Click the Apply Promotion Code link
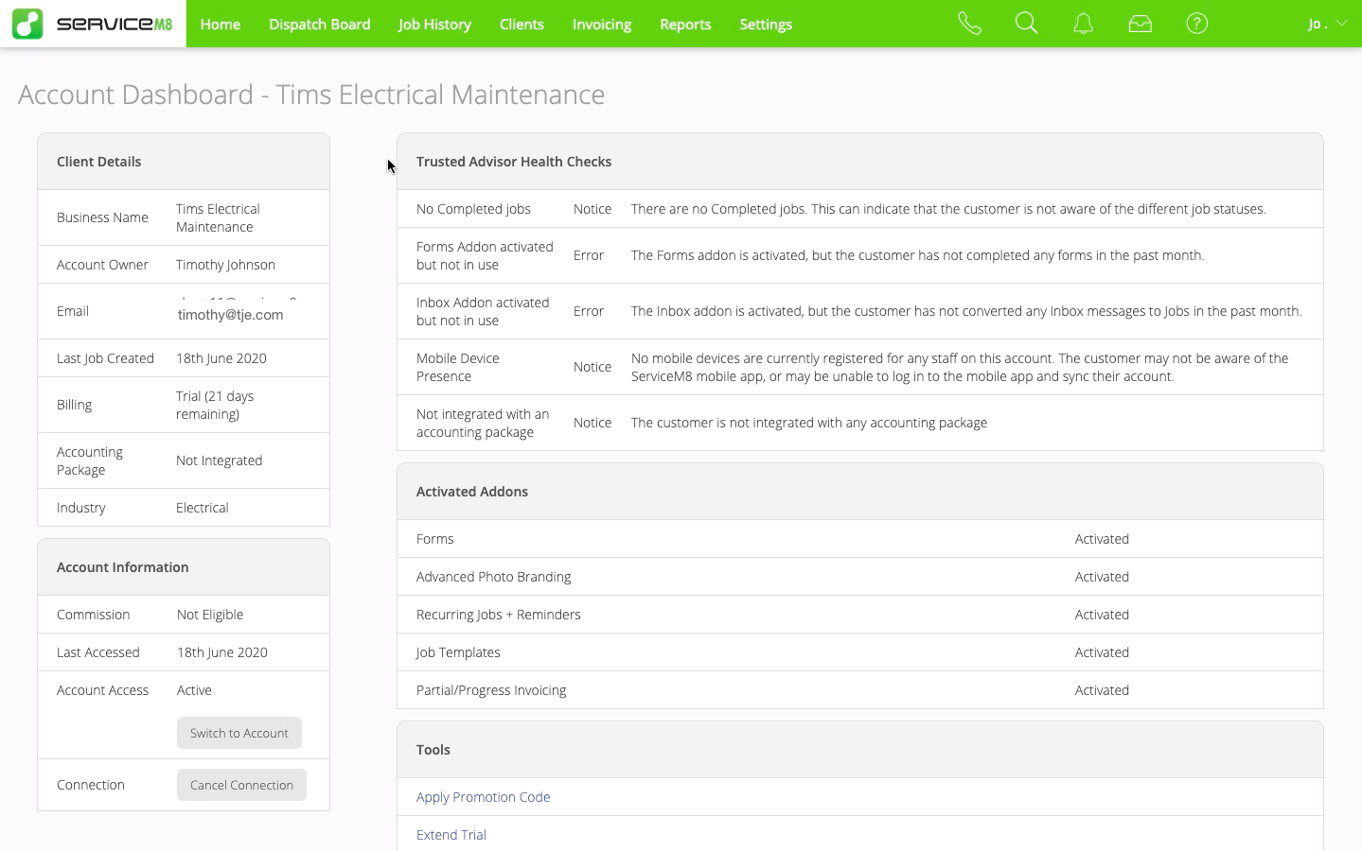 (x=483, y=797)
